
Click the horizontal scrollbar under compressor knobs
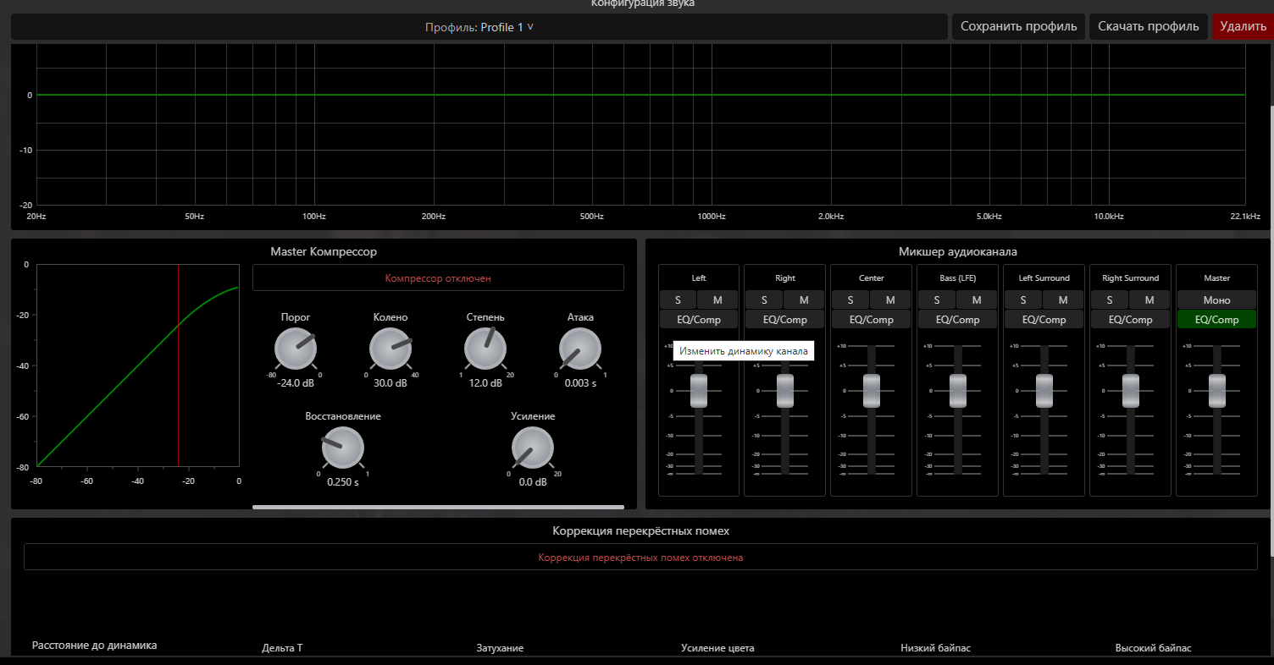(438, 507)
